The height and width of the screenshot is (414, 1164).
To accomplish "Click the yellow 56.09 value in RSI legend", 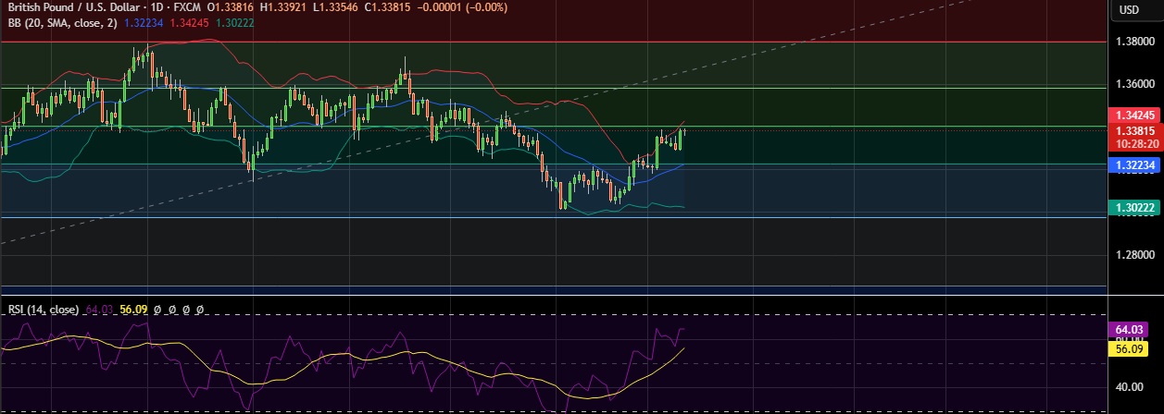I will tap(133, 310).
